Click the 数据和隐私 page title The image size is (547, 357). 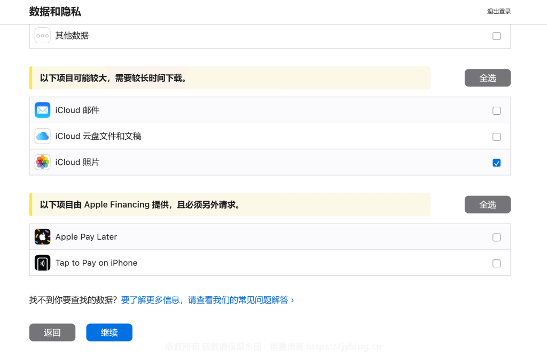tap(55, 12)
